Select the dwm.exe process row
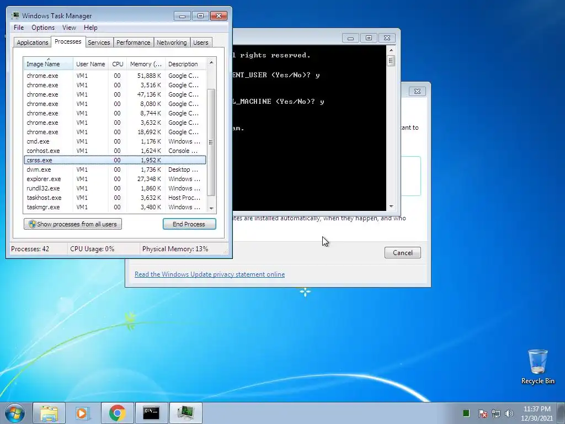The width and height of the screenshot is (565, 424). click(x=115, y=169)
